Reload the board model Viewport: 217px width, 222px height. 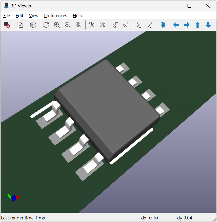(7, 25)
